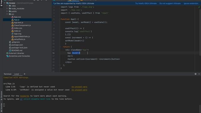
Task: Click the 'setModel(model+1)' code line
Action: point(75,41)
